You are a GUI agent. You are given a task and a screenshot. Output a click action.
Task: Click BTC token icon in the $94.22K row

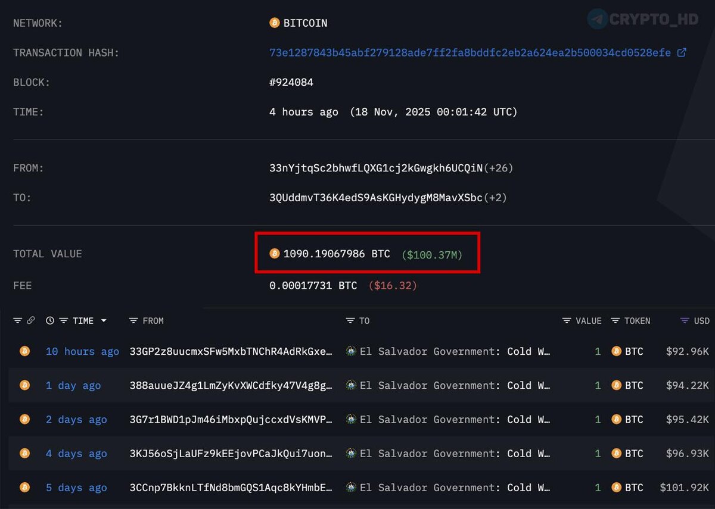[616, 385]
